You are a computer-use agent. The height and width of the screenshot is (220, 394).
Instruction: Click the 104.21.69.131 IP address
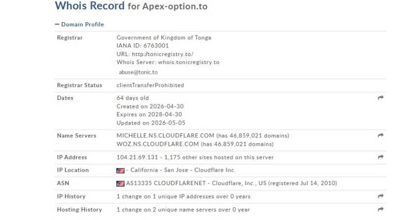137,157
